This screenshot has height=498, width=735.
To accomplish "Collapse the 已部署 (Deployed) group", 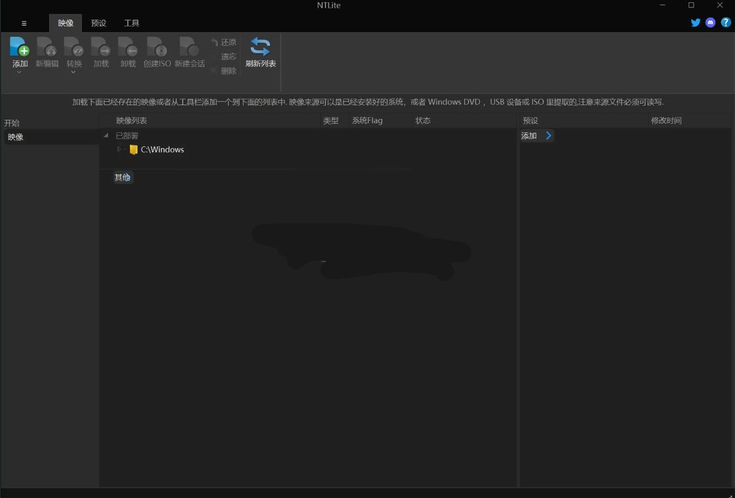I will [105, 136].
